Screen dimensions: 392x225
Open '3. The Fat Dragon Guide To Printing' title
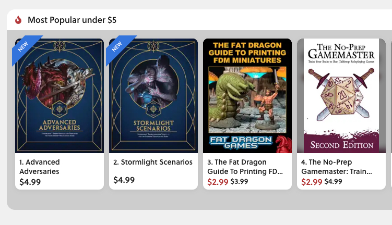click(245, 167)
